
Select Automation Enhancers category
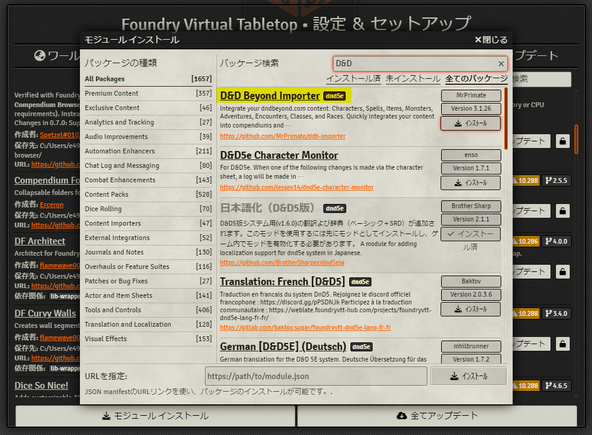coord(148,151)
